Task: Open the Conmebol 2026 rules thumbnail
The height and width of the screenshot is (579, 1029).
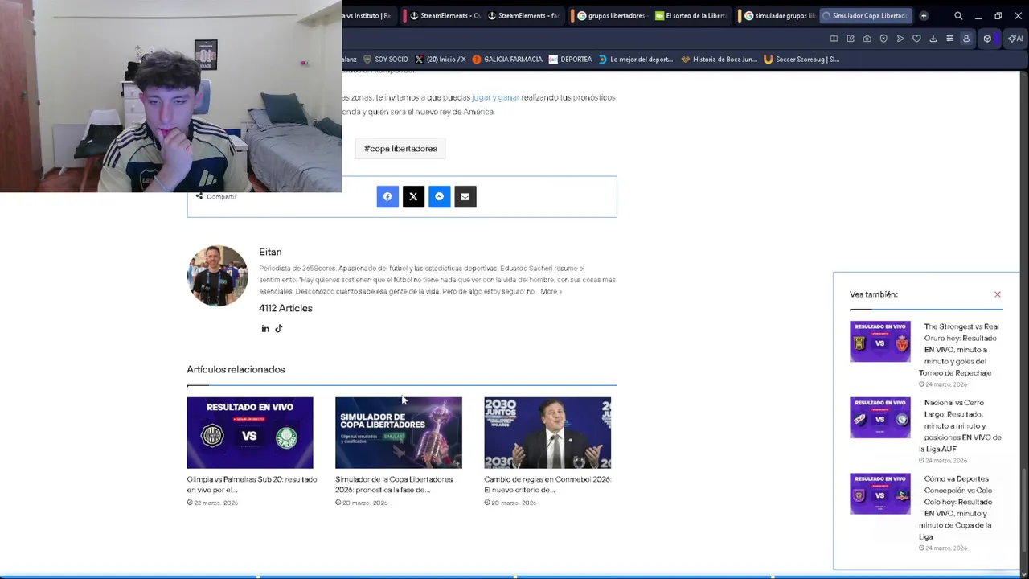Action: (547, 433)
